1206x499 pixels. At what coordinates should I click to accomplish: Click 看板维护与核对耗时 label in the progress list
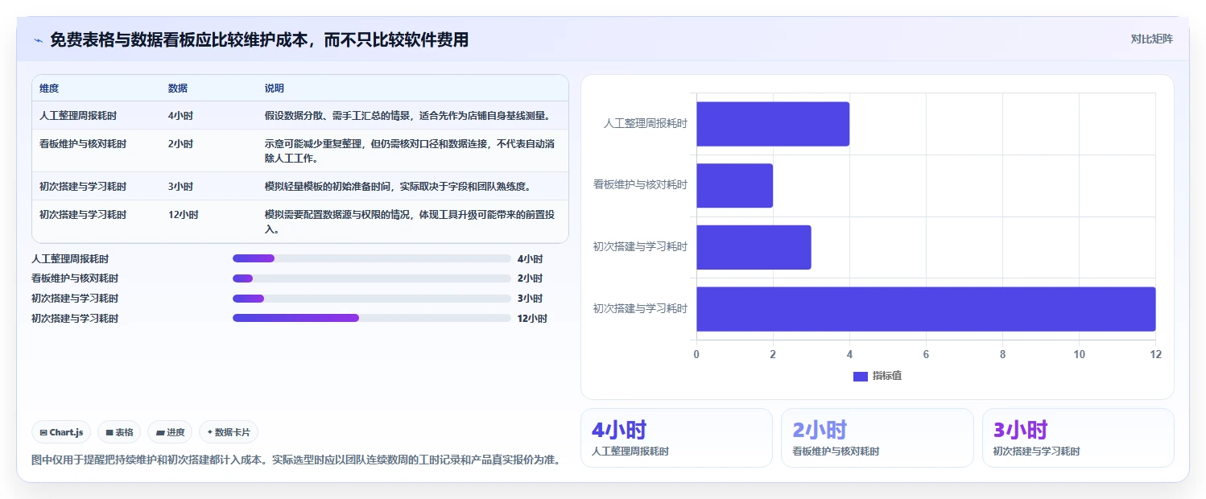(75, 278)
